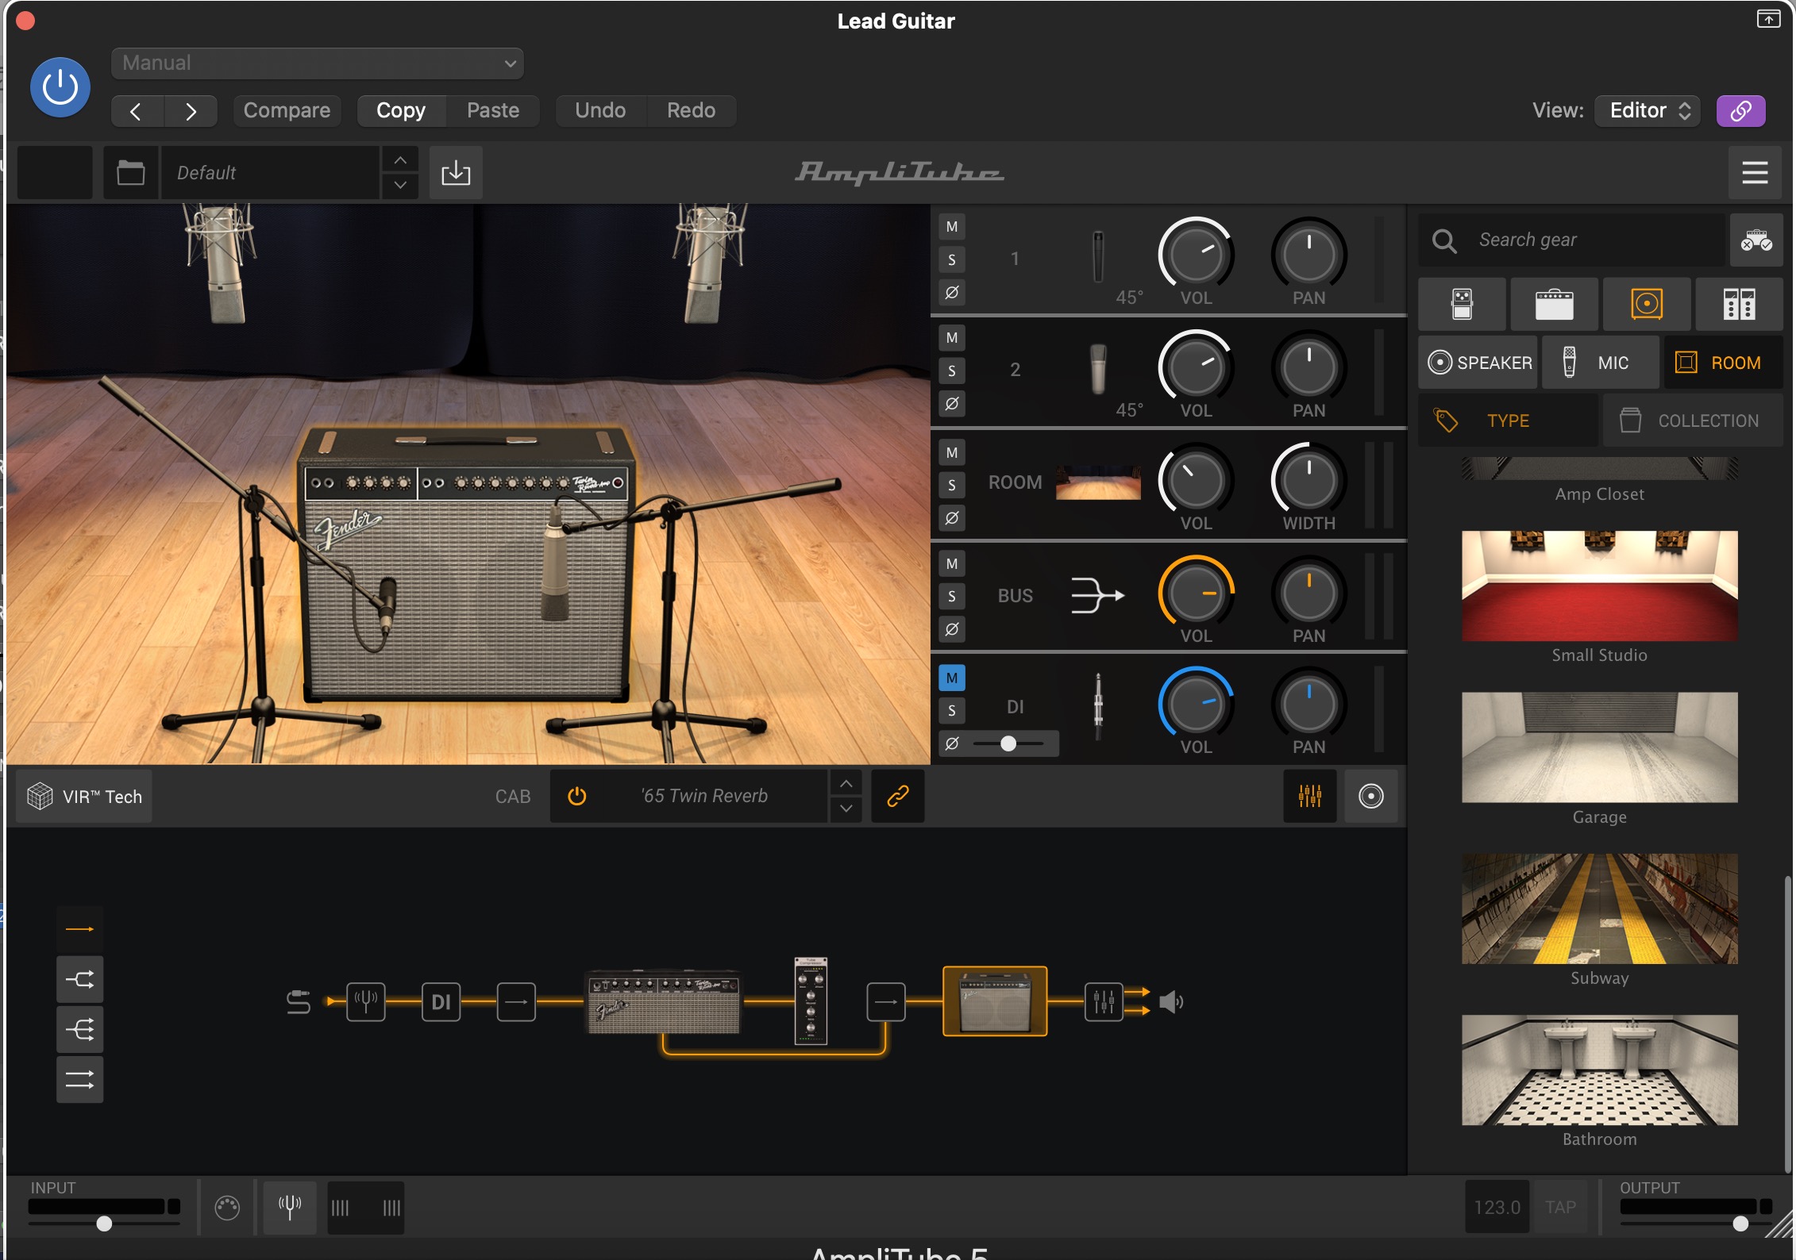Choose the Subway room thumbnail
The height and width of the screenshot is (1260, 1796).
(1599, 909)
